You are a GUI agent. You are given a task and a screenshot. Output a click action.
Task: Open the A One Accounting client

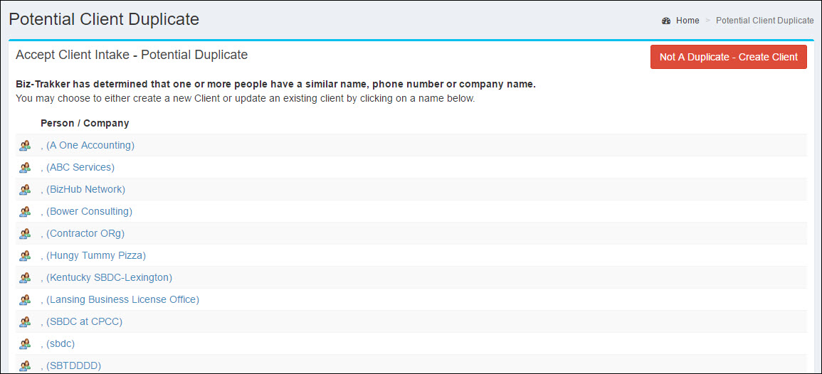pyautogui.click(x=88, y=145)
